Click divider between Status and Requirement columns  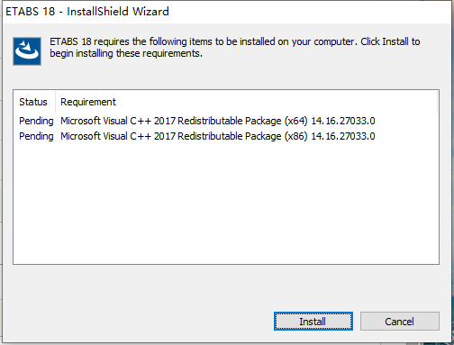click(x=55, y=102)
